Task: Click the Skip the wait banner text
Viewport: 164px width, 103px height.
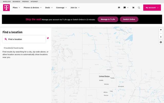Action: click(33, 19)
